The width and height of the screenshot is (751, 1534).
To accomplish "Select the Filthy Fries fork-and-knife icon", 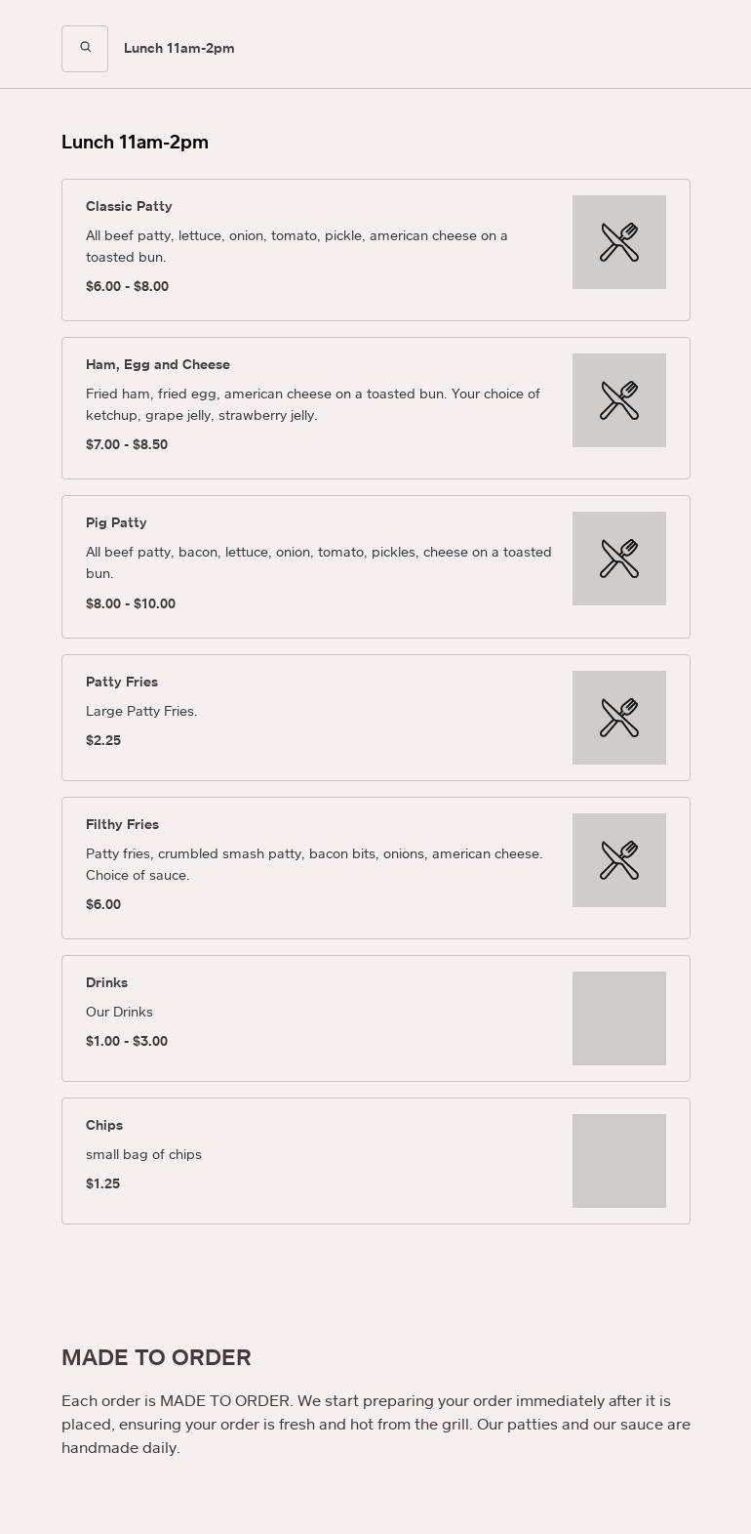I will 618,859.
